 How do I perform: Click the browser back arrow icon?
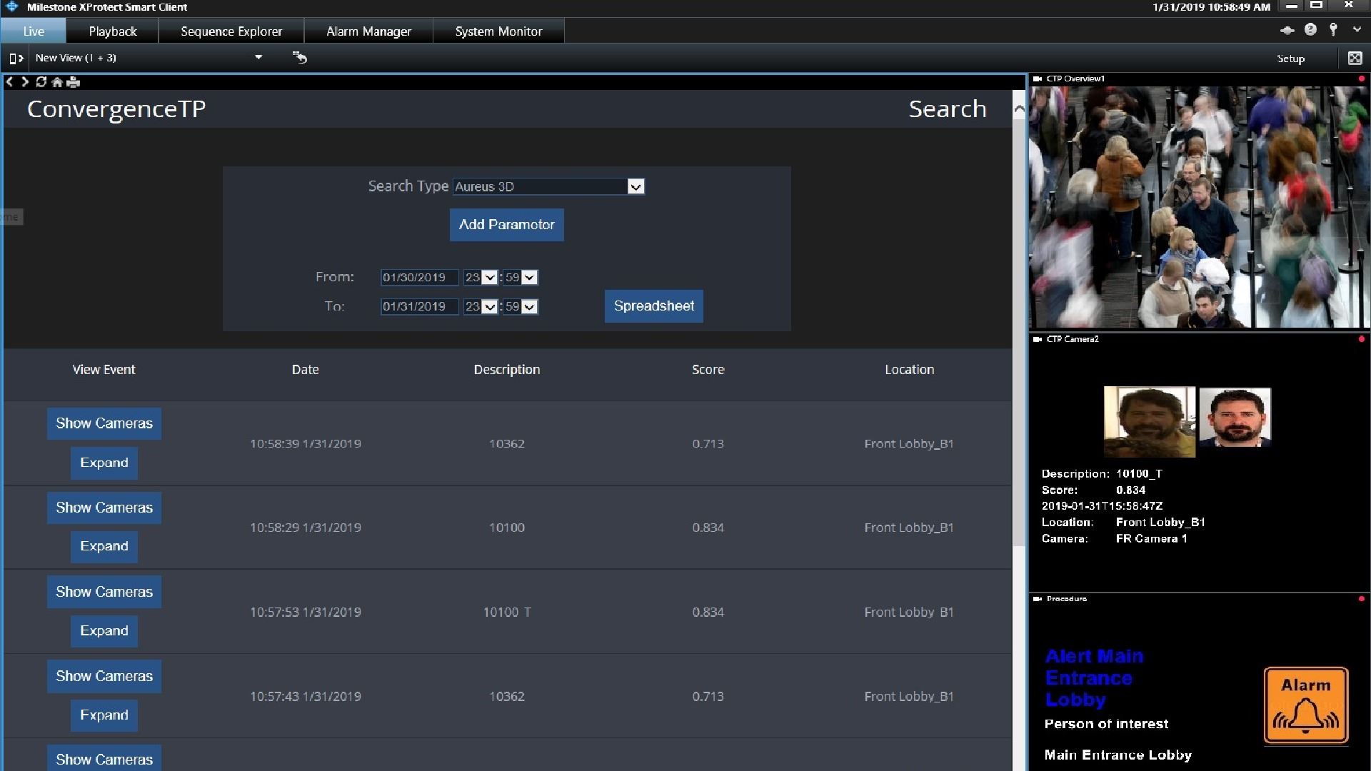(9, 82)
